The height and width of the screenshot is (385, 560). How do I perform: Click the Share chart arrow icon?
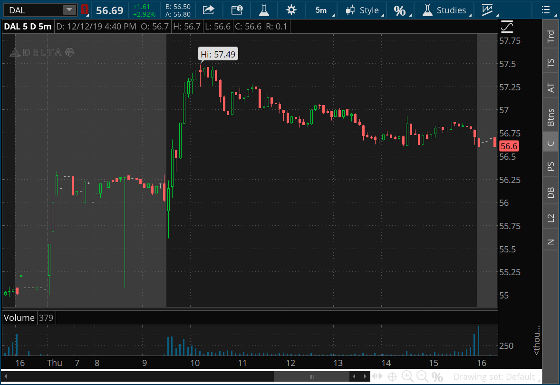(x=209, y=10)
